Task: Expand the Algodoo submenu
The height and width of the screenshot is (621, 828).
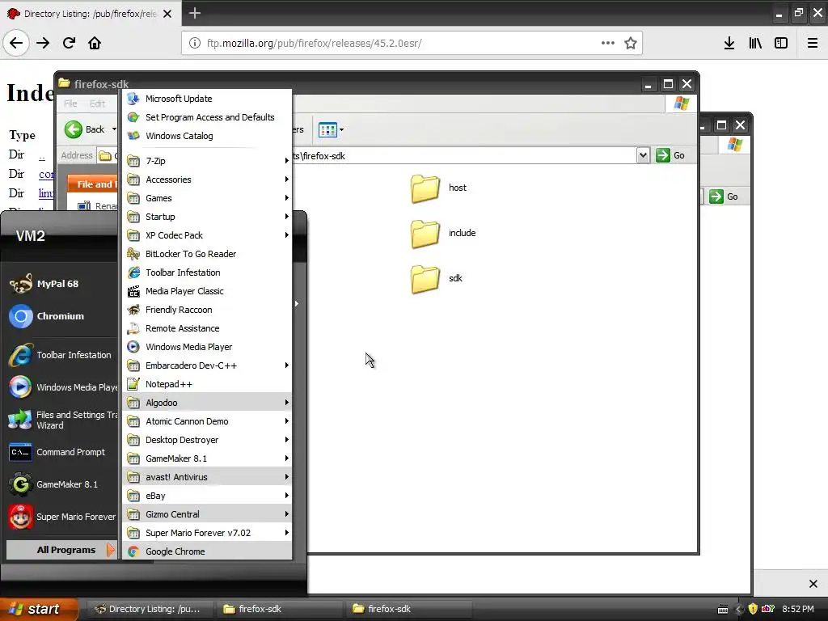Action: (207, 403)
